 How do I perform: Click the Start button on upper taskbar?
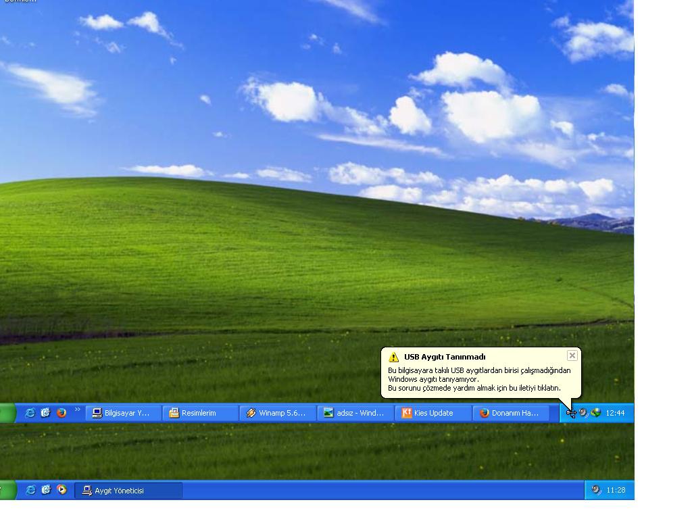(7, 413)
